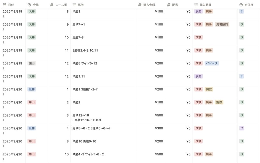Click the purple C confidence tag

tap(242, 128)
